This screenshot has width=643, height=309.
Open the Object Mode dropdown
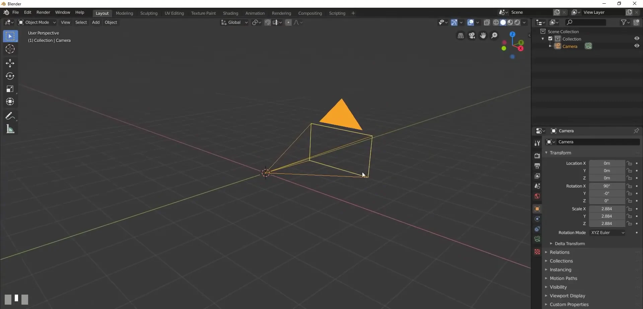pyautogui.click(x=37, y=22)
